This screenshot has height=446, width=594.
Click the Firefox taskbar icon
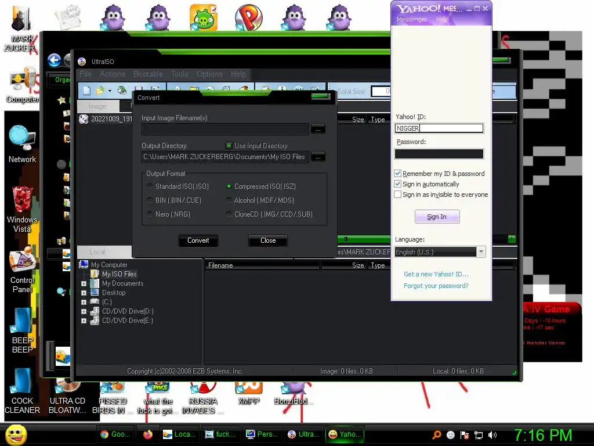click(x=148, y=434)
